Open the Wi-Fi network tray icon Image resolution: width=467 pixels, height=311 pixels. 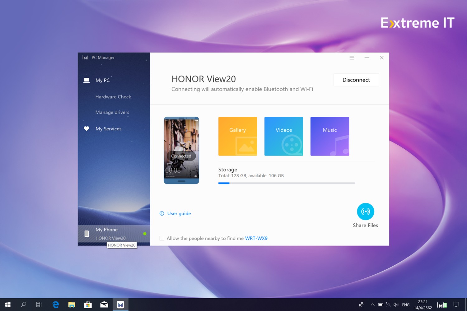(388, 305)
